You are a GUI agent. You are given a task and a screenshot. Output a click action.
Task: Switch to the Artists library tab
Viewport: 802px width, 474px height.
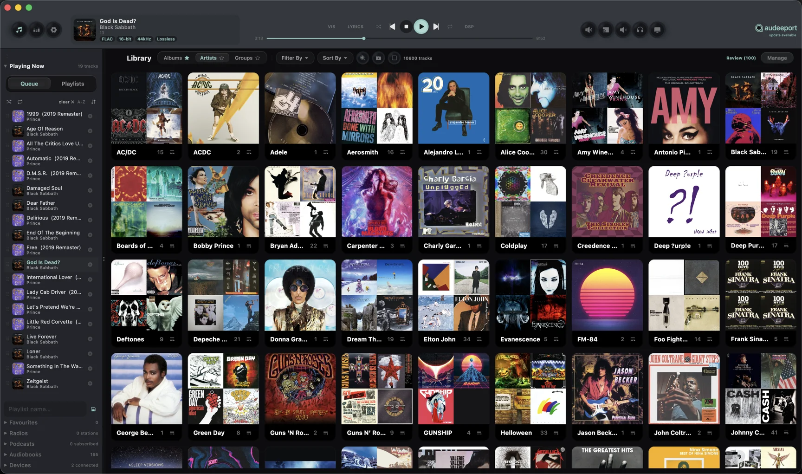tap(212, 58)
